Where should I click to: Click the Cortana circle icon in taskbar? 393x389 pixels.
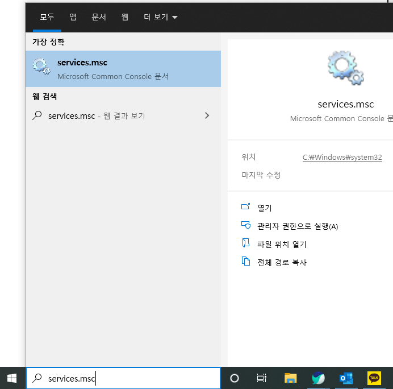[235, 378]
